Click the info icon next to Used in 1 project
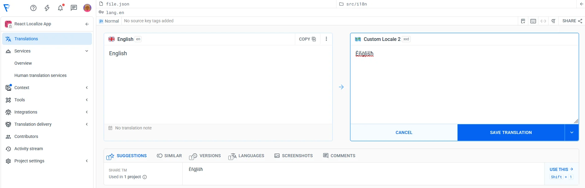The height and width of the screenshot is (188, 585). pos(145,177)
